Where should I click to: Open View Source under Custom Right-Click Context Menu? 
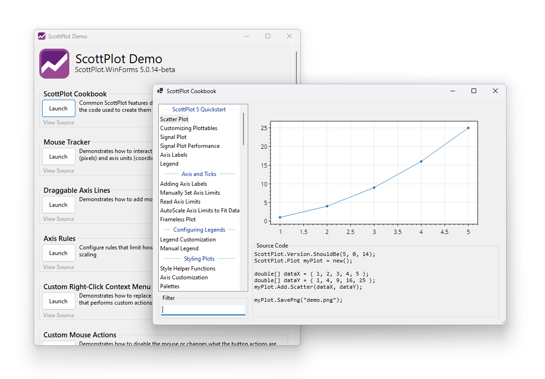click(59, 315)
